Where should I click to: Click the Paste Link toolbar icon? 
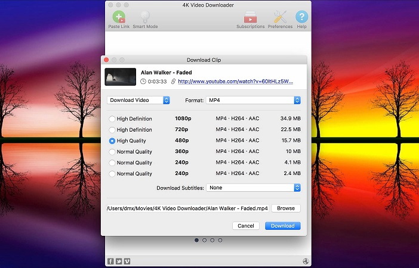(119, 17)
